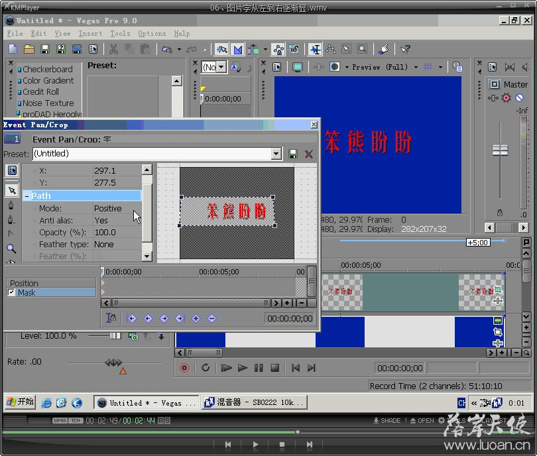Open overlays grid dropdown arrow

pos(440,67)
